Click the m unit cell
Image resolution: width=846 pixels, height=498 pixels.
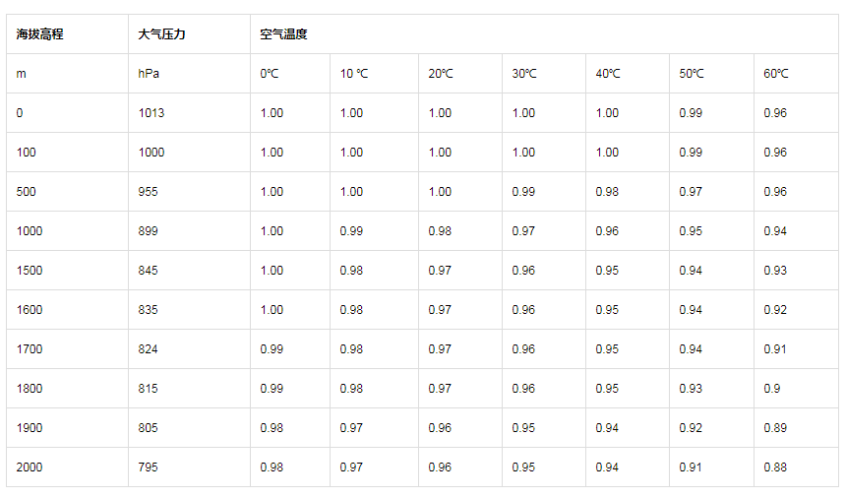pos(68,74)
